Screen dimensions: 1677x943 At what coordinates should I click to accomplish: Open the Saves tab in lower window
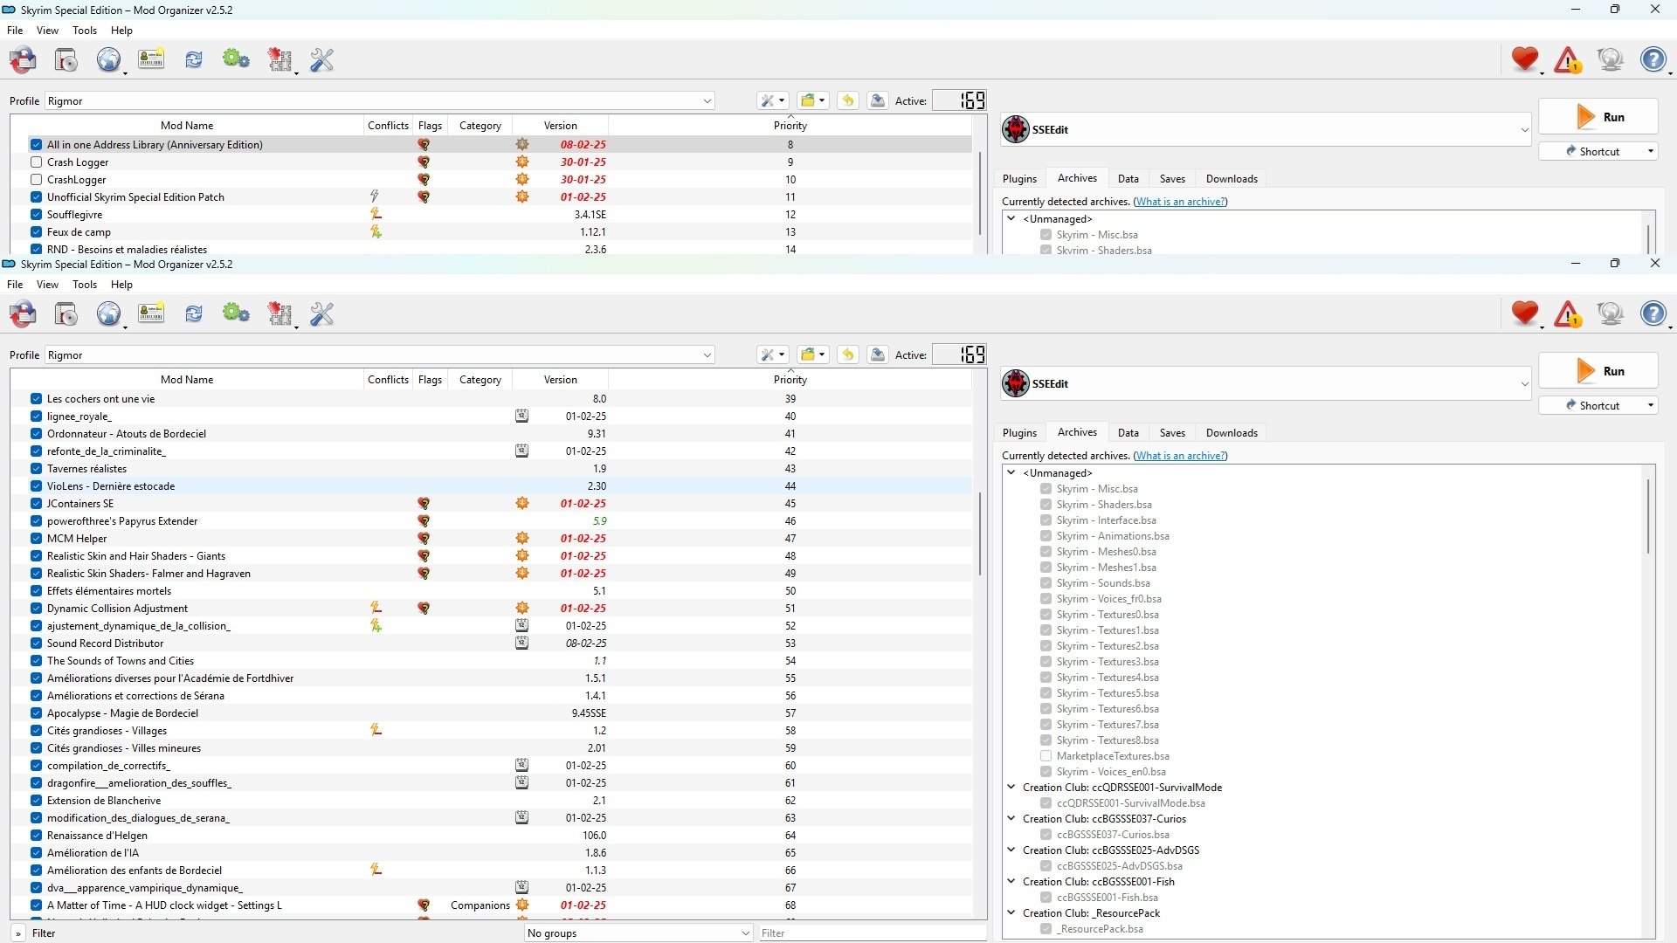[1172, 433]
